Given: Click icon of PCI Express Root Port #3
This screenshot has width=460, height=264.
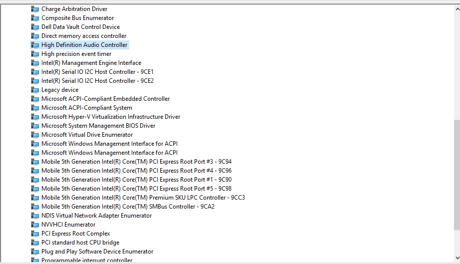Looking at the screenshot, I should tap(35, 162).
